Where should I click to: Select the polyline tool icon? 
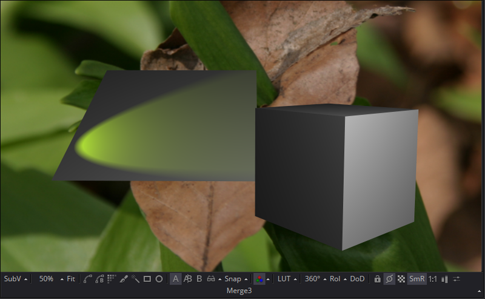tap(87, 279)
